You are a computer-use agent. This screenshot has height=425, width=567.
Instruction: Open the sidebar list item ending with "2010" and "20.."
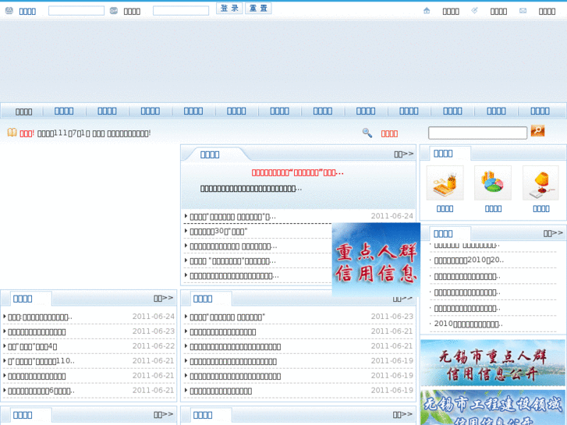(469, 260)
